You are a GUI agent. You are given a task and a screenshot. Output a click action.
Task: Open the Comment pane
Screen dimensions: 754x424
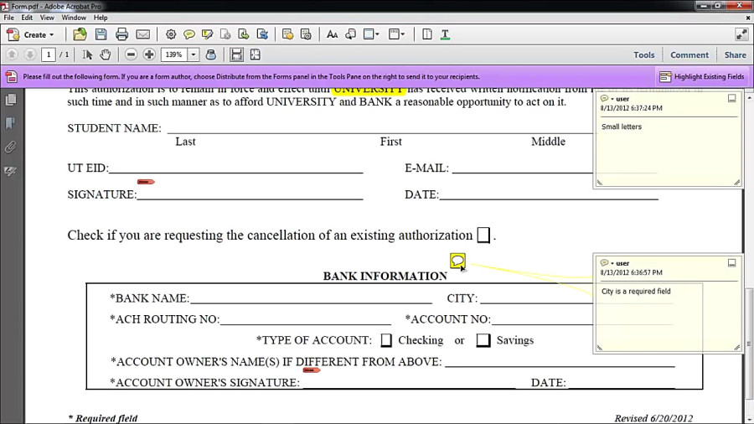coord(689,54)
